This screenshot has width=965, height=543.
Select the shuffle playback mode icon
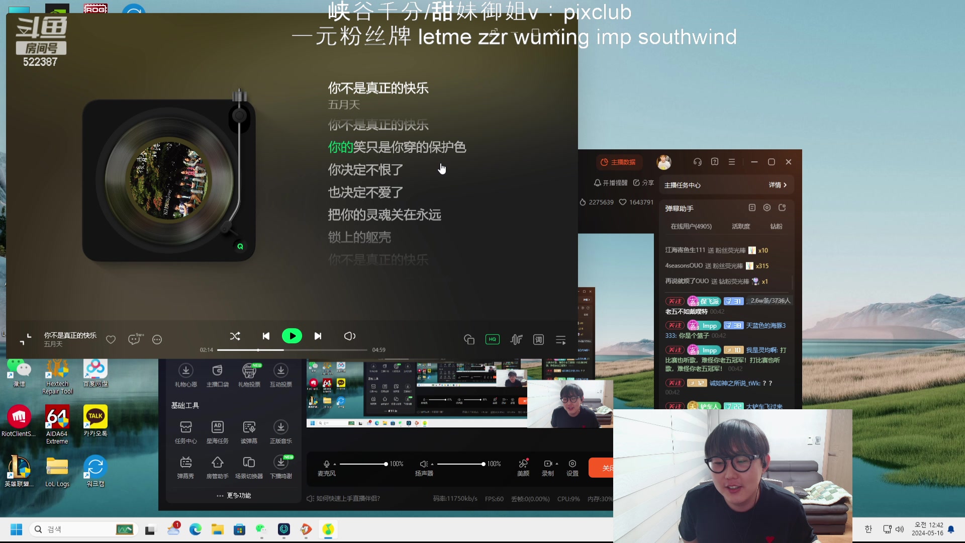tap(235, 336)
